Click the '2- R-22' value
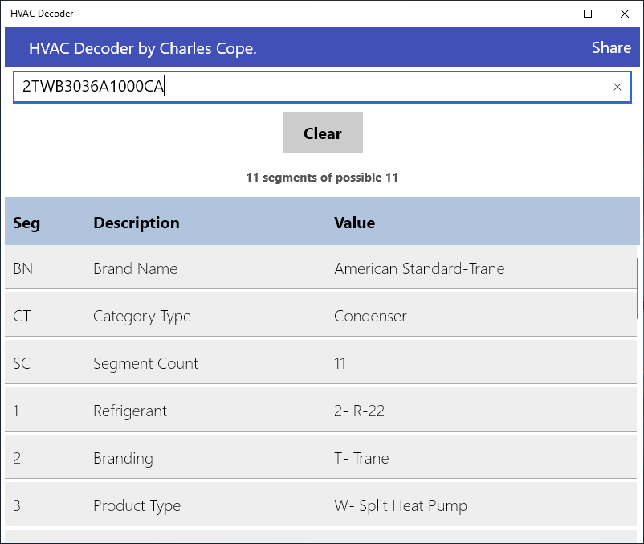The image size is (644, 544). pos(360,411)
